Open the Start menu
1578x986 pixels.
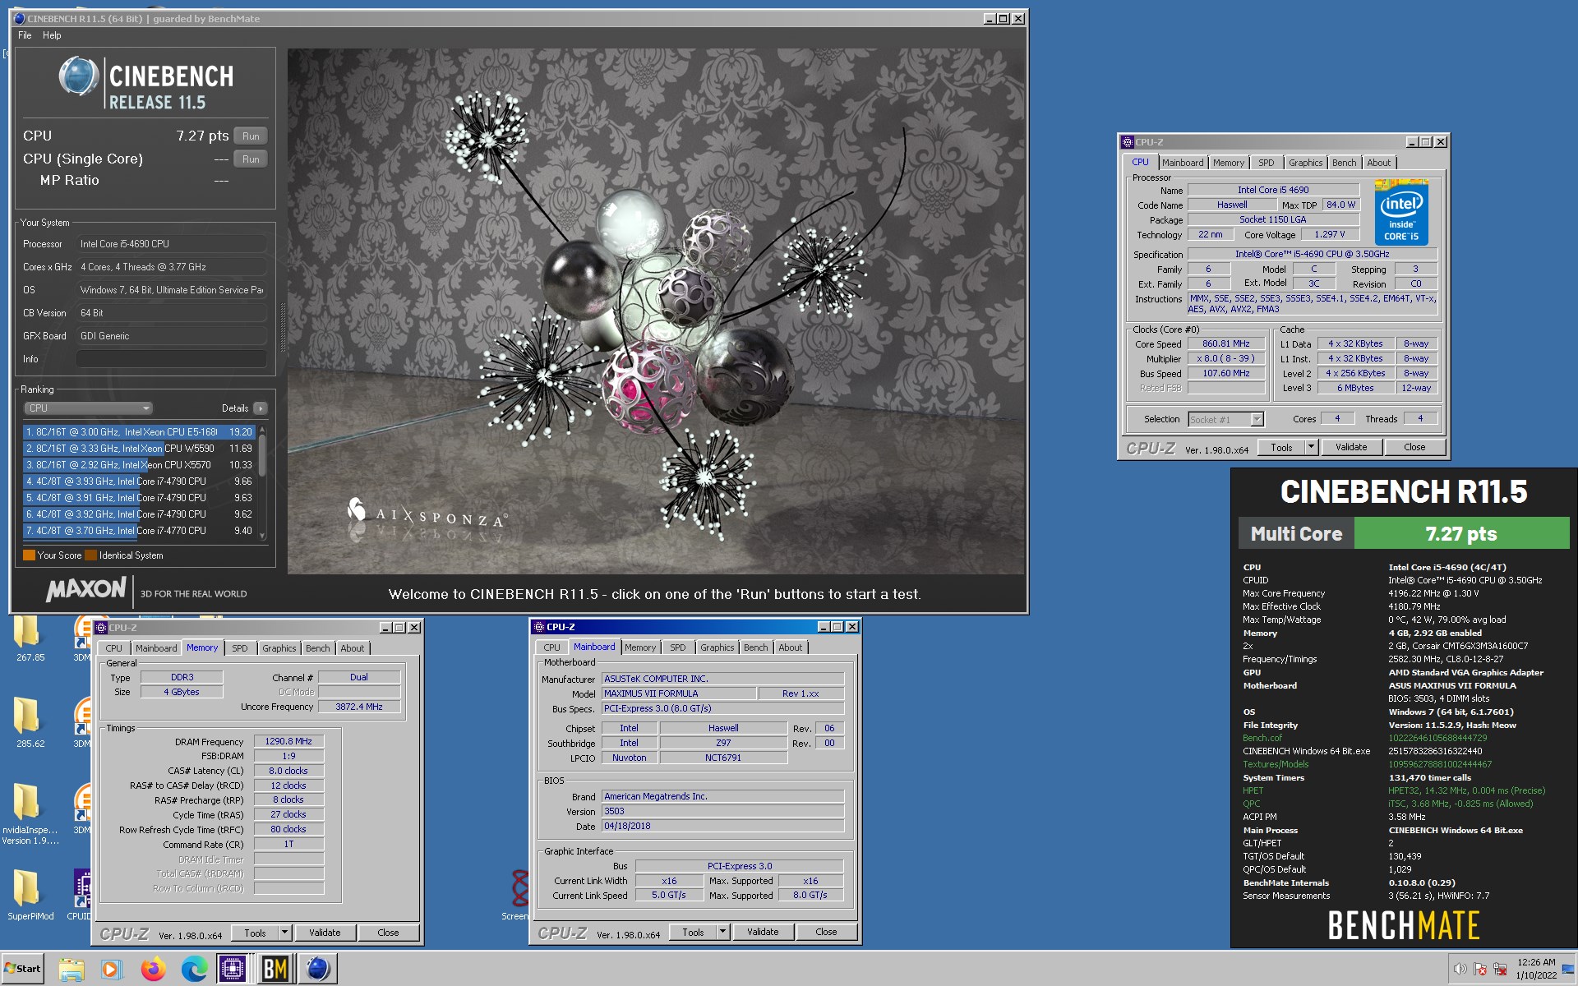tap(22, 969)
